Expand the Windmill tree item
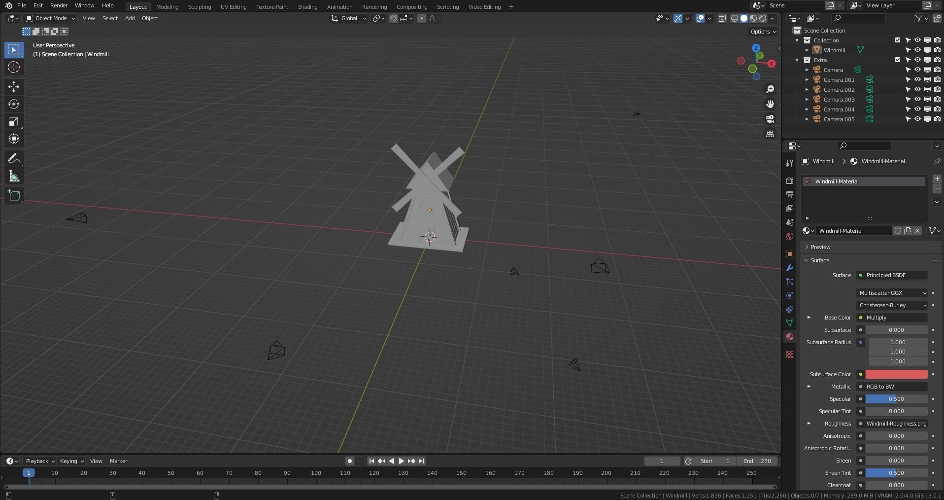The width and height of the screenshot is (944, 500). pyautogui.click(x=807, y=50)
